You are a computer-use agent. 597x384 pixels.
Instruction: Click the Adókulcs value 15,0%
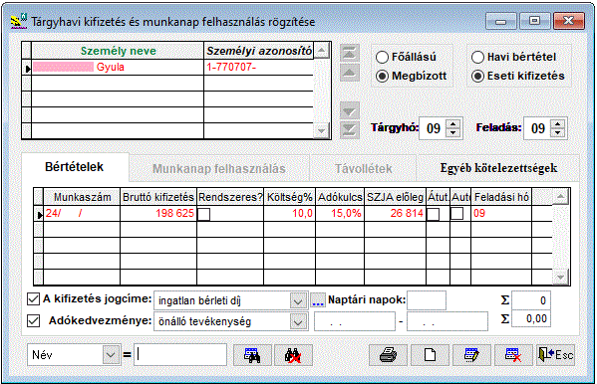pos(340,213)
